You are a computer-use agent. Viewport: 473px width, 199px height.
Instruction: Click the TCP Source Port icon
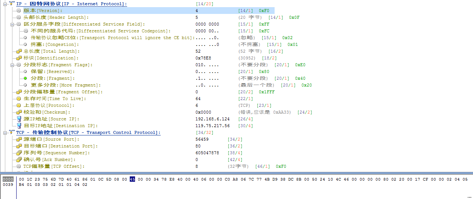pos(19,139)
